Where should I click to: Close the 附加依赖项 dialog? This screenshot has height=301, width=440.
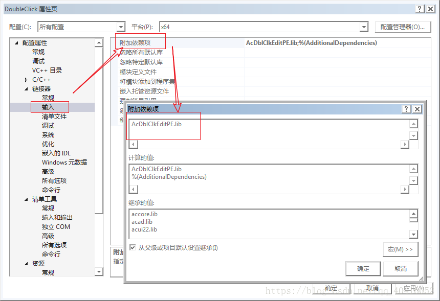417,109
